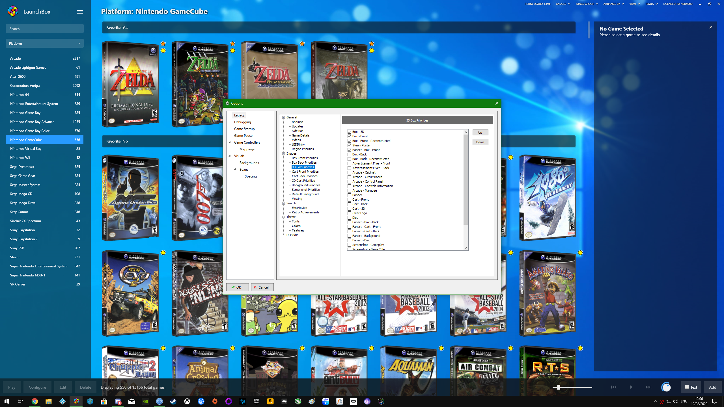Move selected priority Up
This screenshot has width=724, height=407.
(480, 133)
